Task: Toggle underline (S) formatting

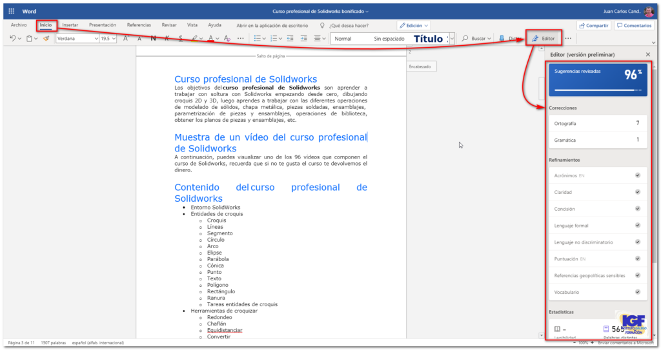Action: pos(181,38)
